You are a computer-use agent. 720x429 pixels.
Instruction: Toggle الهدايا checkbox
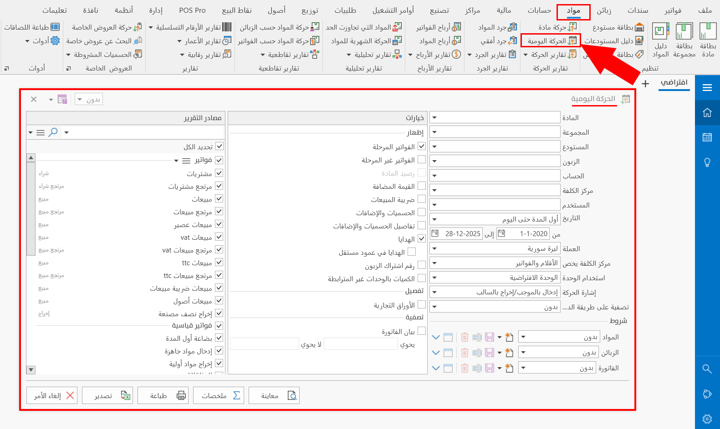tap(422, 239)
